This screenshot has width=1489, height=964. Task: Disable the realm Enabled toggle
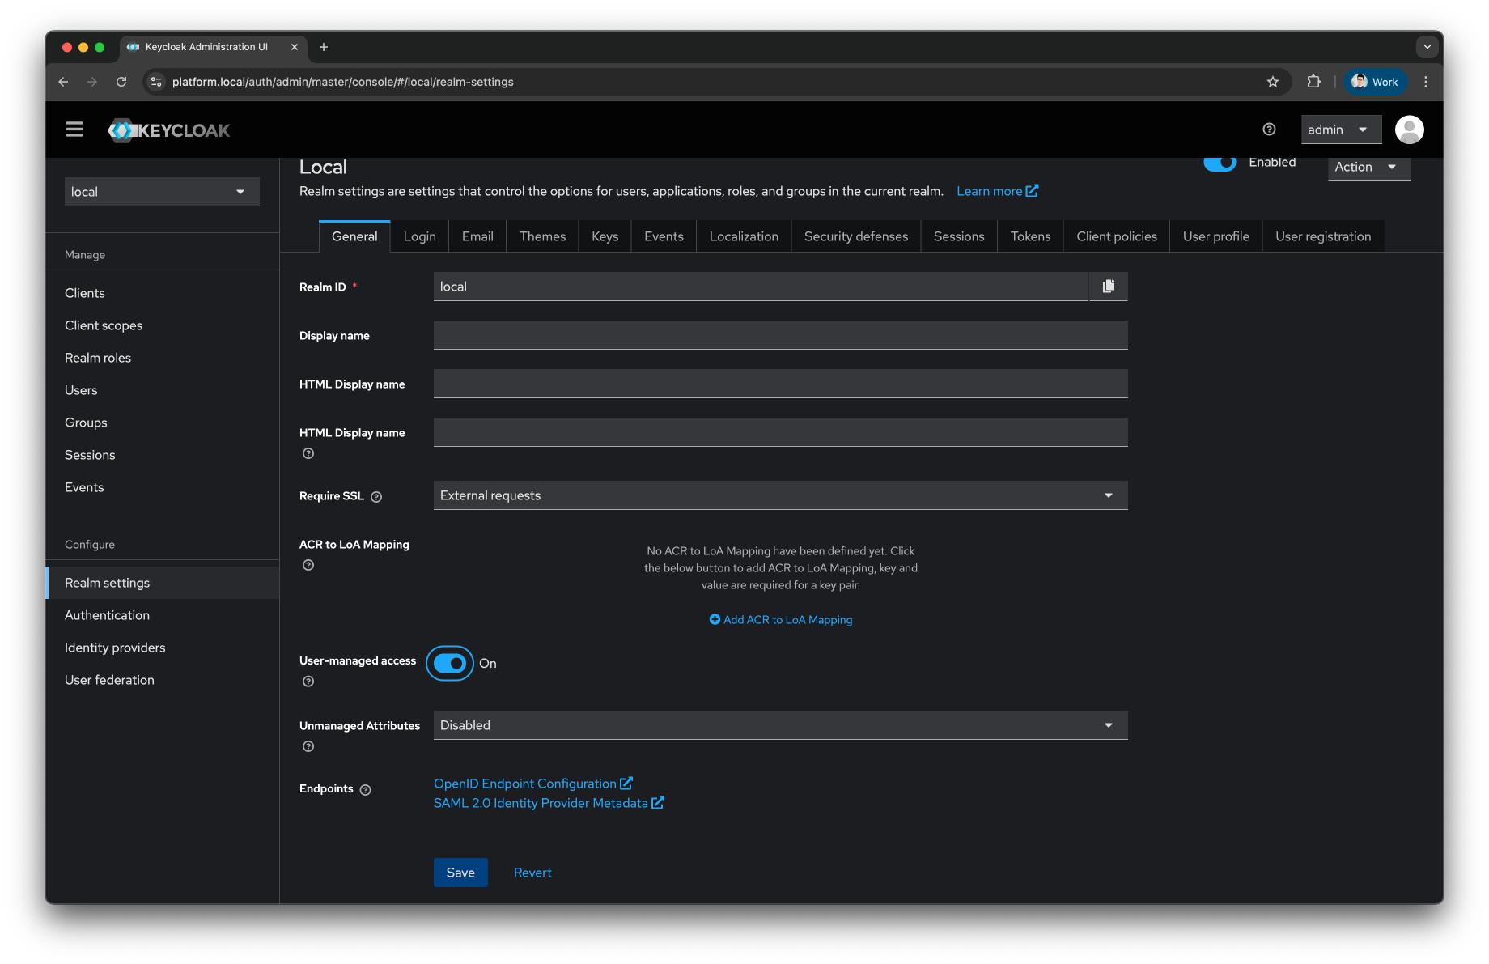coord(1220,161)
